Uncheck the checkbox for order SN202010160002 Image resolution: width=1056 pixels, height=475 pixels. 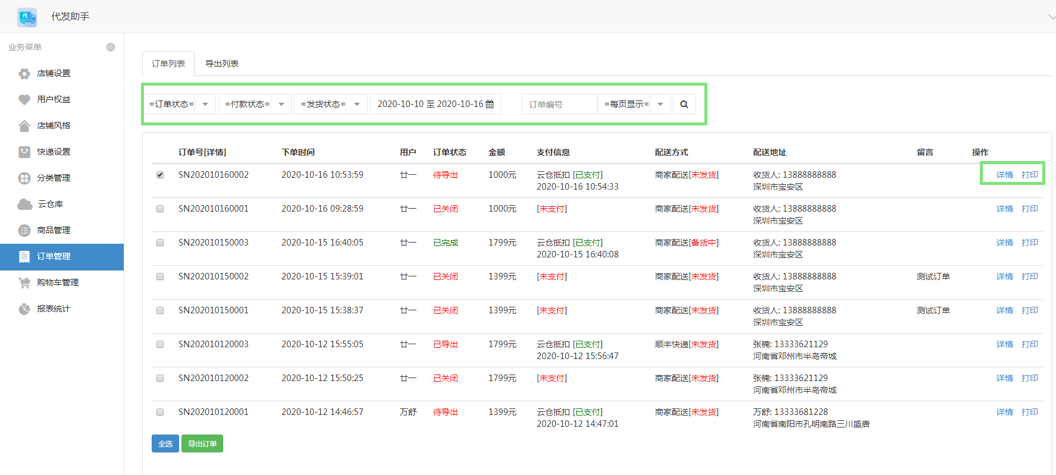pos(160,175)
